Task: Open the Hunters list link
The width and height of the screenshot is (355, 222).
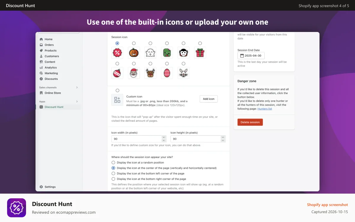Action: pyautogui.click(x=265, y=109)
